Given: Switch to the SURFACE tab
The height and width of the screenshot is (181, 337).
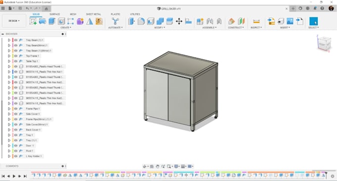Looking at the screenshot, I should 55,14.
